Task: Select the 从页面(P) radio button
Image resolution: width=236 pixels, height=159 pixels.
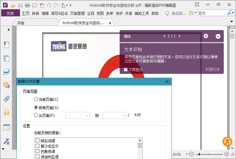Action: point(36,115)
